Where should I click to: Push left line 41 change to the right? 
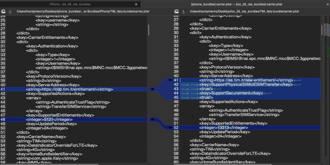[152, 89]
